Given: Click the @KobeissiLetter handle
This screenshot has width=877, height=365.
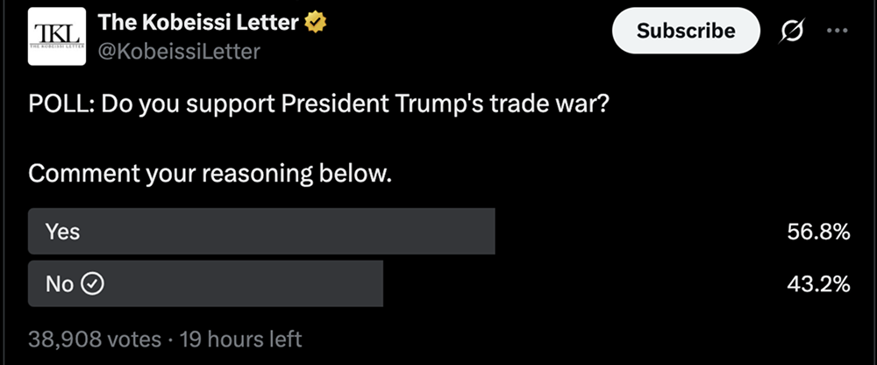Looking at the screenshot, I should pos(180,52).
